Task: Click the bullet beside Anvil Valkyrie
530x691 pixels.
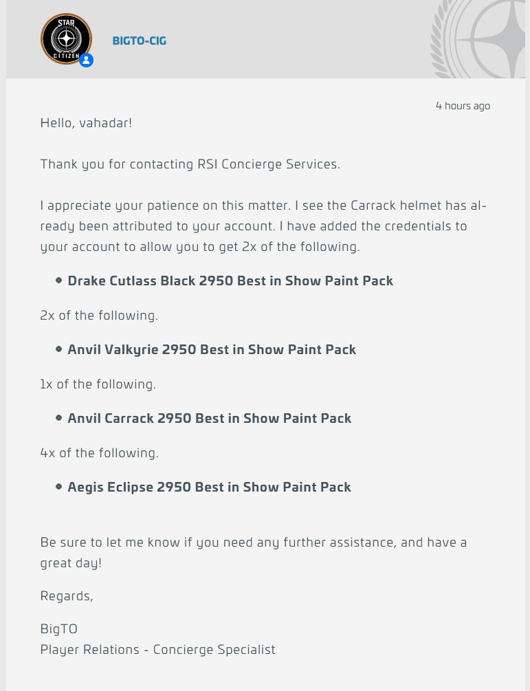Action: [x=59, y=349]
